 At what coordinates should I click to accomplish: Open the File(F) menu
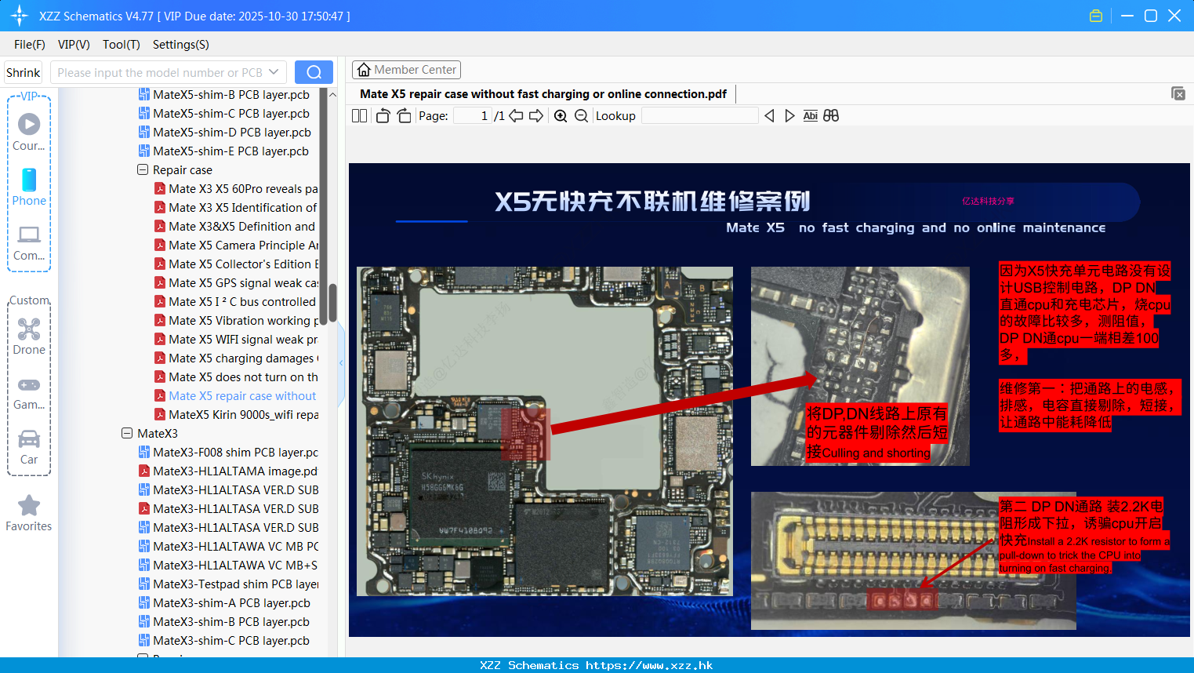pos(30,45)
